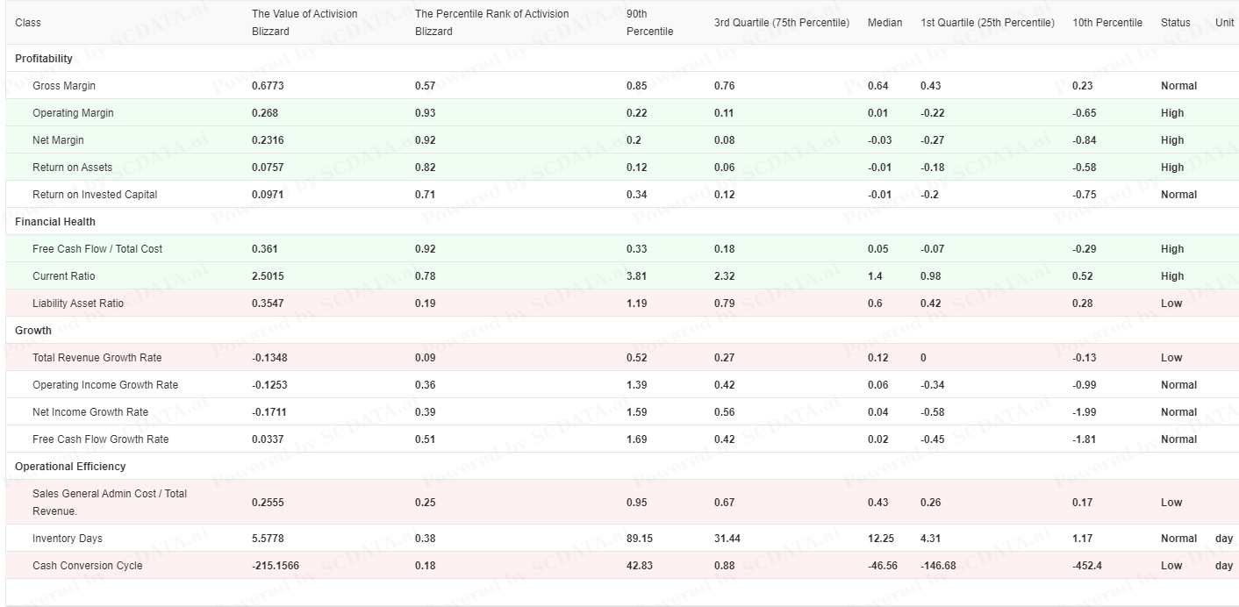Screen dimensions: 1239x607
Task: Click the Cash Conversion Cycle label
Action: tap(87, 566)
